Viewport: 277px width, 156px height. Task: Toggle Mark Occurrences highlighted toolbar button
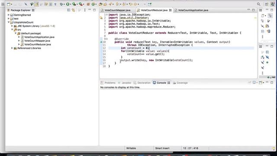(x=36, y=4)
